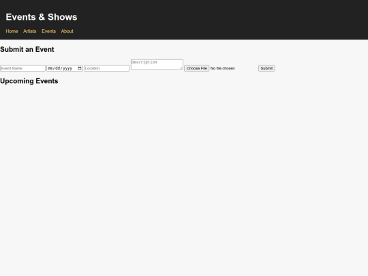Submit the event form

[266, 68]
